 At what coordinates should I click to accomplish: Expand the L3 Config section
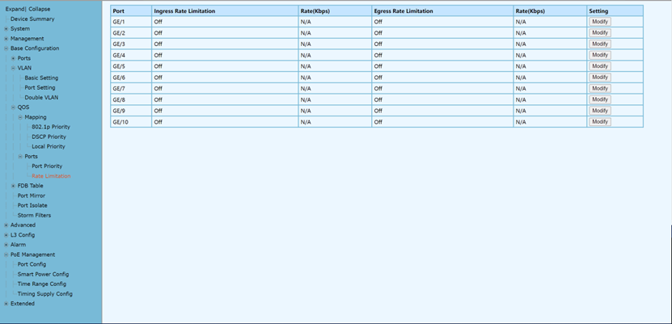click(6, 235)
